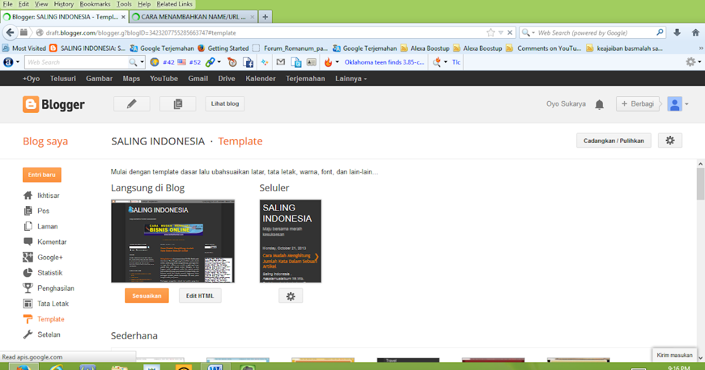The image size is (705, 370).
Task: Click the Alexa logo icon in toolbar
Action: (x=8, y=62)
